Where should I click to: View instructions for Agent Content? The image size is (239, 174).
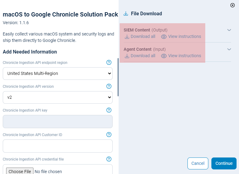[x=181, y=56]
